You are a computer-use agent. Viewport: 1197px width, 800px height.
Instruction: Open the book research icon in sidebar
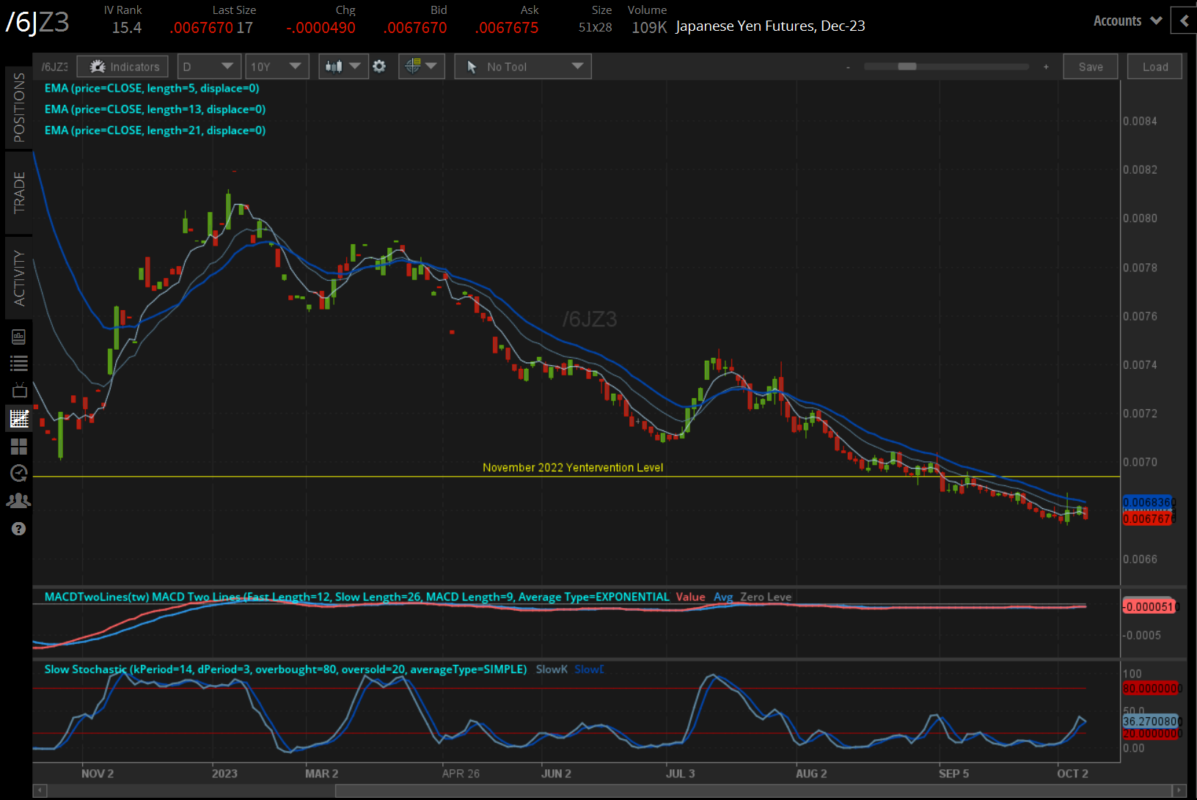(19, 337)
